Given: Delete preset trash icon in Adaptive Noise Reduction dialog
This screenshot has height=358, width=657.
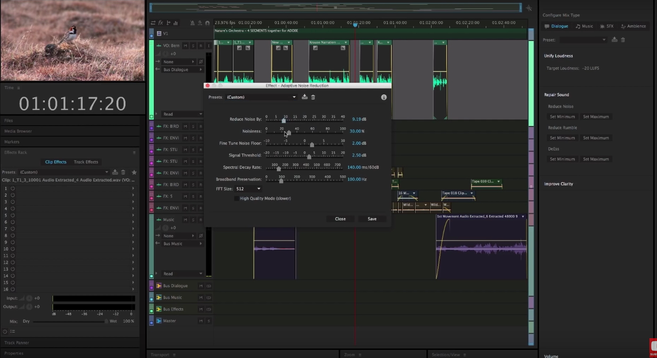Looking at the screenshot, I should (x=313, y=97).
